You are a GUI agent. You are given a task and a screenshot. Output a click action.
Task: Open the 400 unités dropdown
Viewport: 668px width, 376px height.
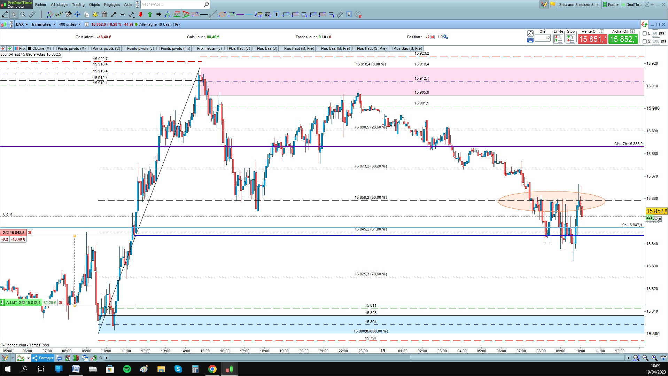pyautogui.click(x=70, y=24)
